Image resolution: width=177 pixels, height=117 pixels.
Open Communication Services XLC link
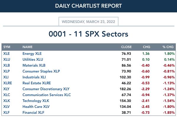47,95
